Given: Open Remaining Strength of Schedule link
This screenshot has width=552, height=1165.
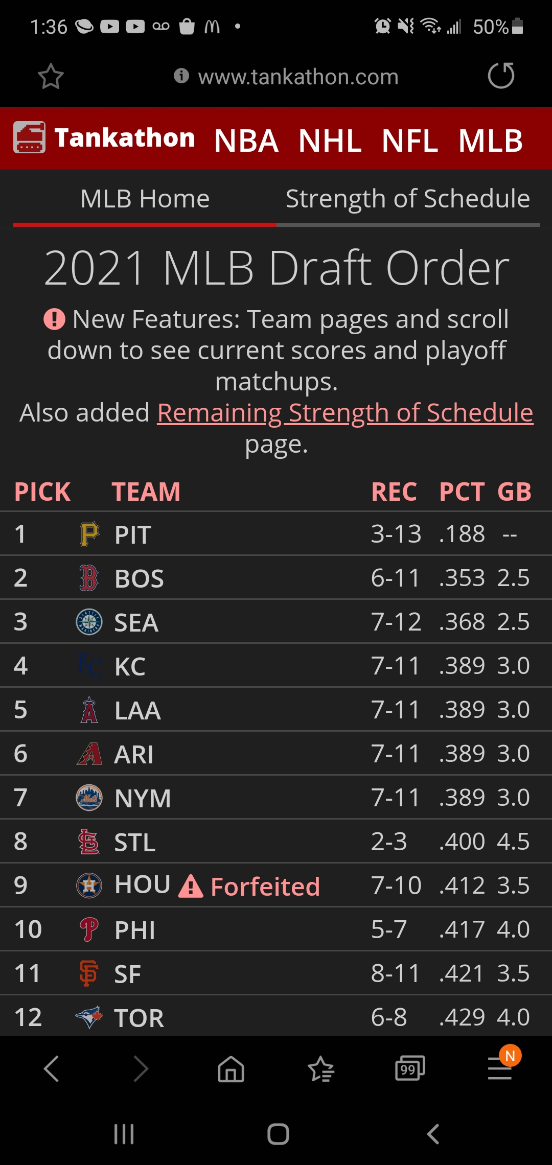Looking at the screenshot, I should (x=345, y=413).
